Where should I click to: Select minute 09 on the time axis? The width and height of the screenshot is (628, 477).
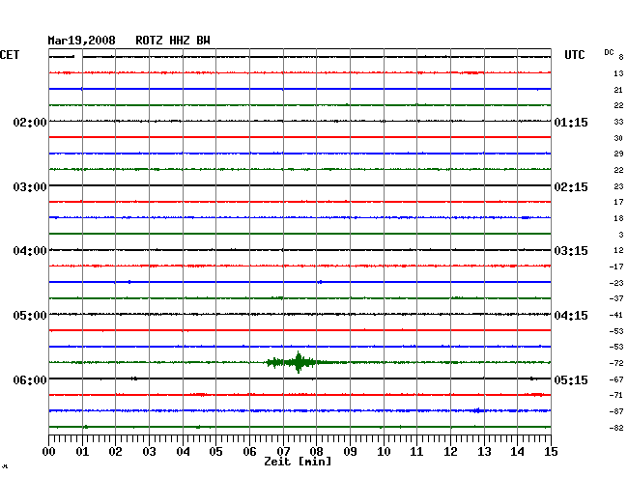tap(350, 451)
